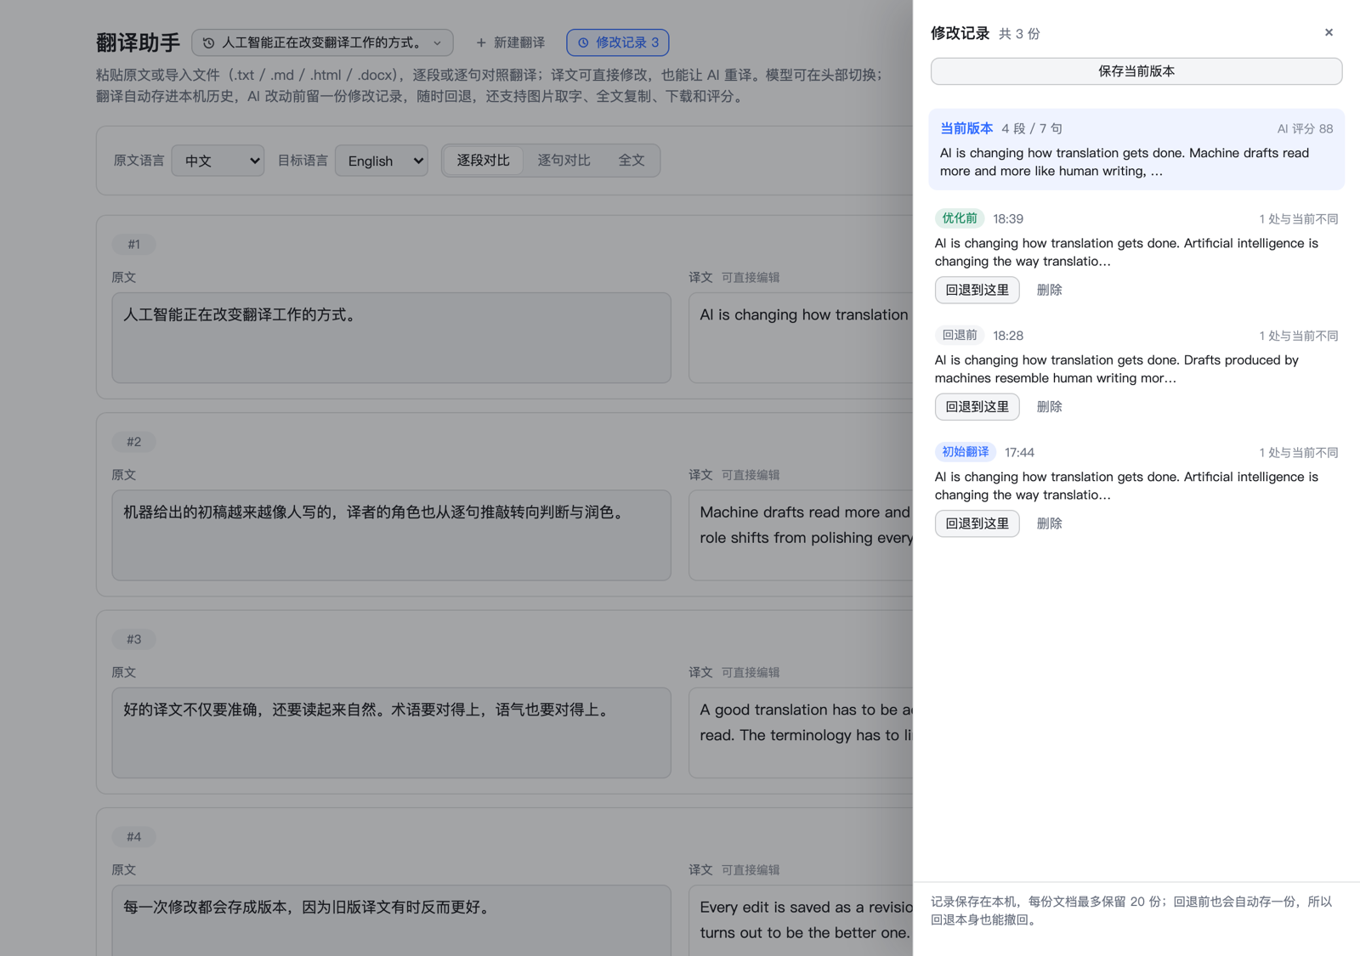Screen dimensions: 1360x956
Task: Switch to 逐段对比 view
Action: click(x=483, y=161)
